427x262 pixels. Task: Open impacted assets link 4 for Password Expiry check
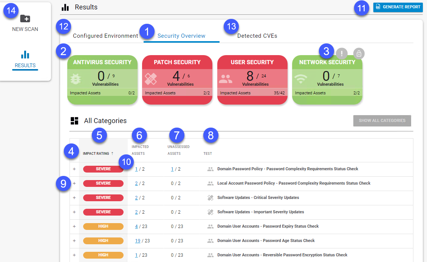(x=136, y=227)
